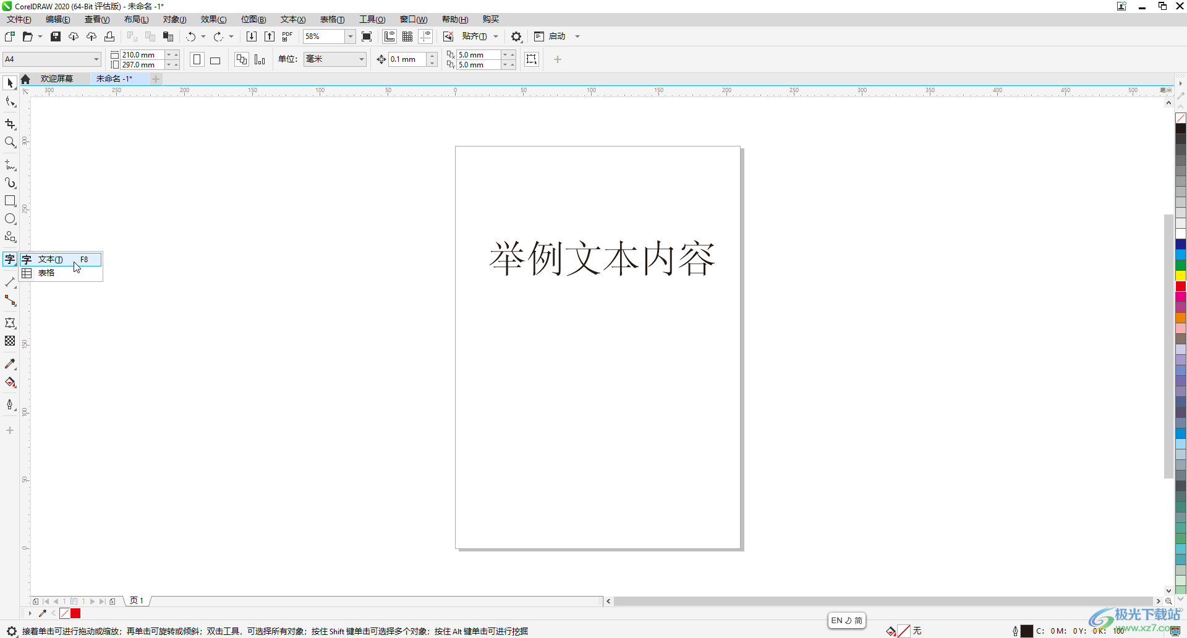Click the New document icon

click(10, 36)
